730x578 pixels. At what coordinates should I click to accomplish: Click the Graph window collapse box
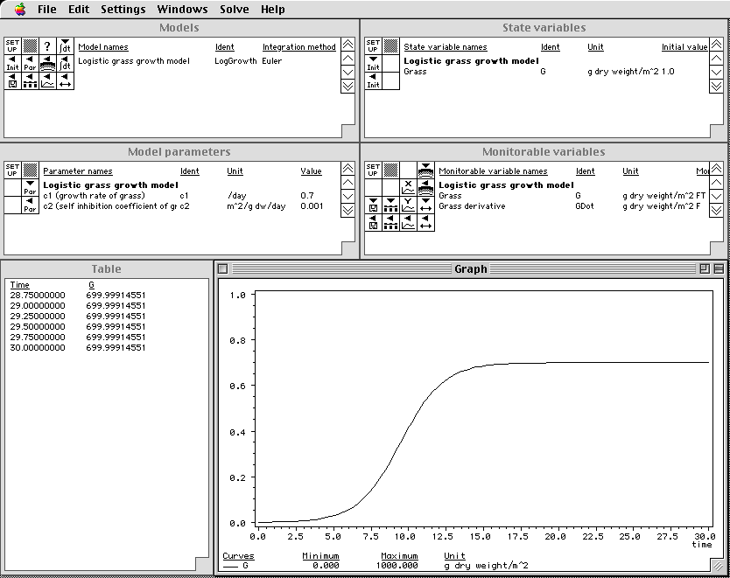click(x=719, y=268)
